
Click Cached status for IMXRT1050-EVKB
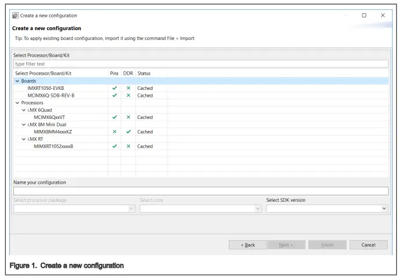(x=145, y=88)
